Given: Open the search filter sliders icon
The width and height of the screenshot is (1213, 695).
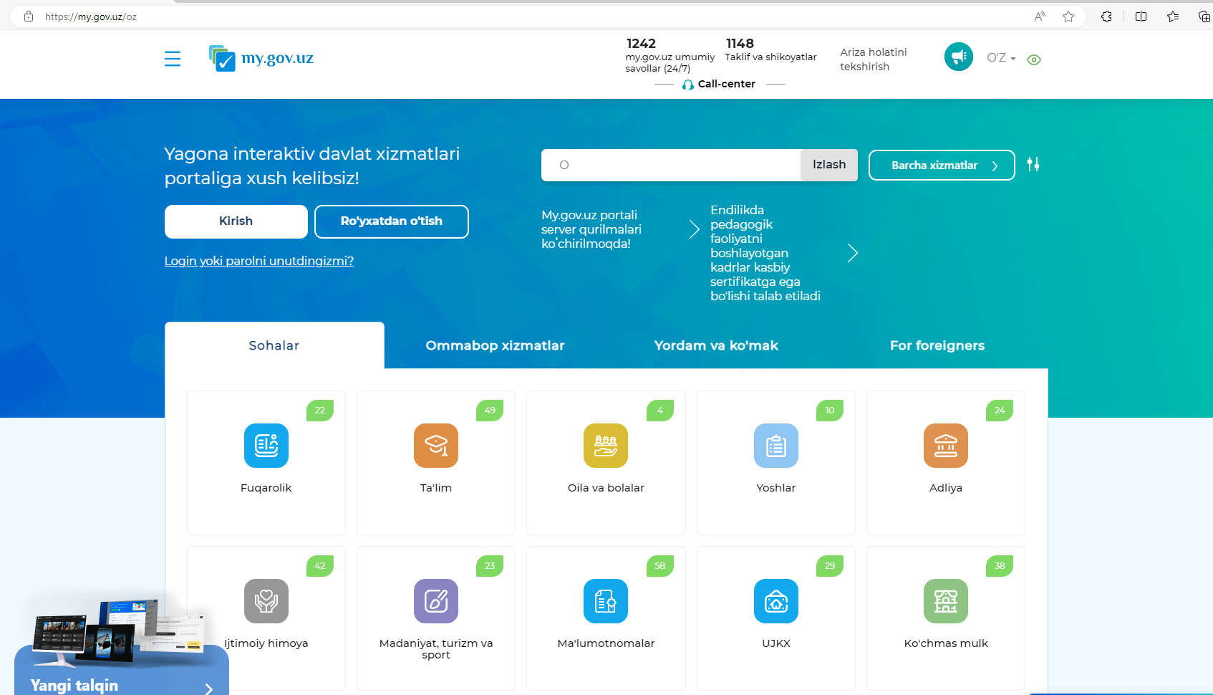Looking at the screenshot, I should point(1033,165).
